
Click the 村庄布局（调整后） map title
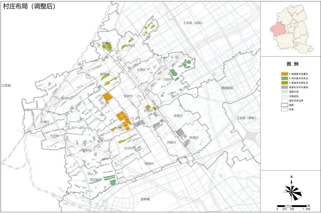point(29,7)
